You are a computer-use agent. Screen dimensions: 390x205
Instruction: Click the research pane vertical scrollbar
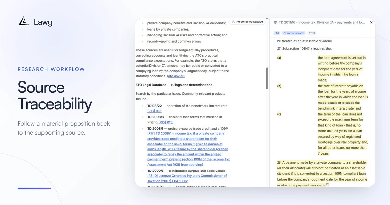click(267, 78)
